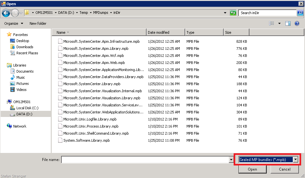Open the address bar history dropdown

(225, 13)
